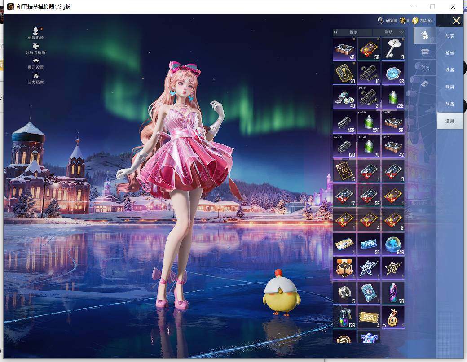Open the 更换形象 change appearance icon
The width and height of the screenshot is (467, 362).
(36, 33)
